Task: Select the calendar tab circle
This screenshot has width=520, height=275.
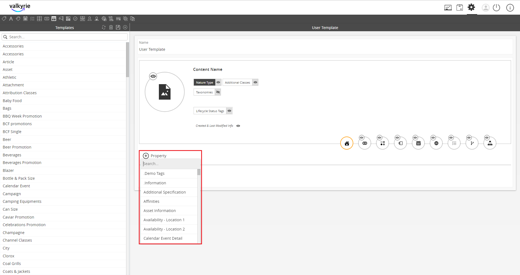Action: pos(418,143)
